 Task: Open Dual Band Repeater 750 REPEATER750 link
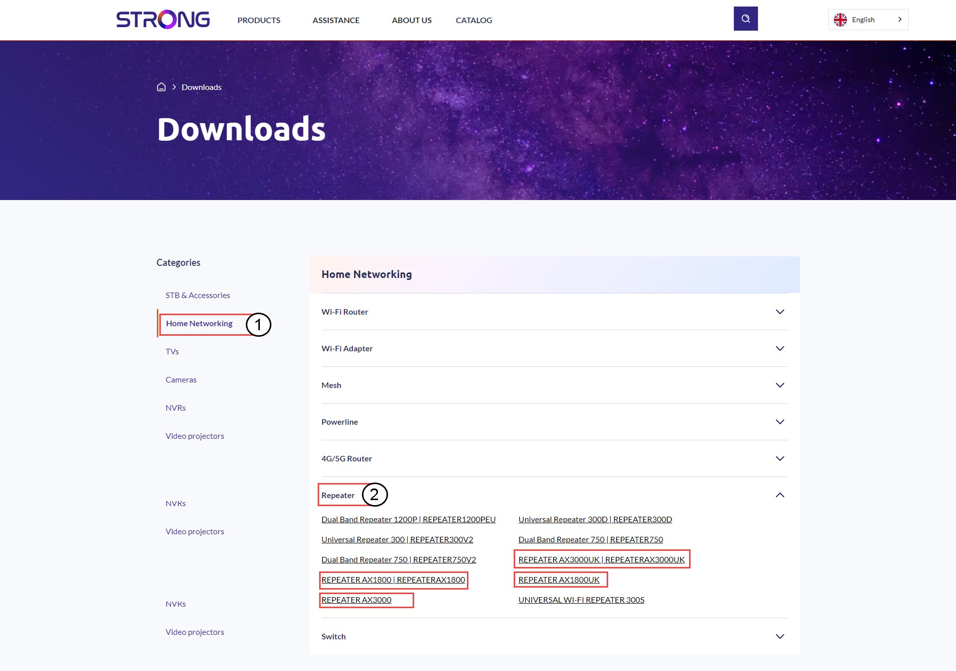(591, 539)
